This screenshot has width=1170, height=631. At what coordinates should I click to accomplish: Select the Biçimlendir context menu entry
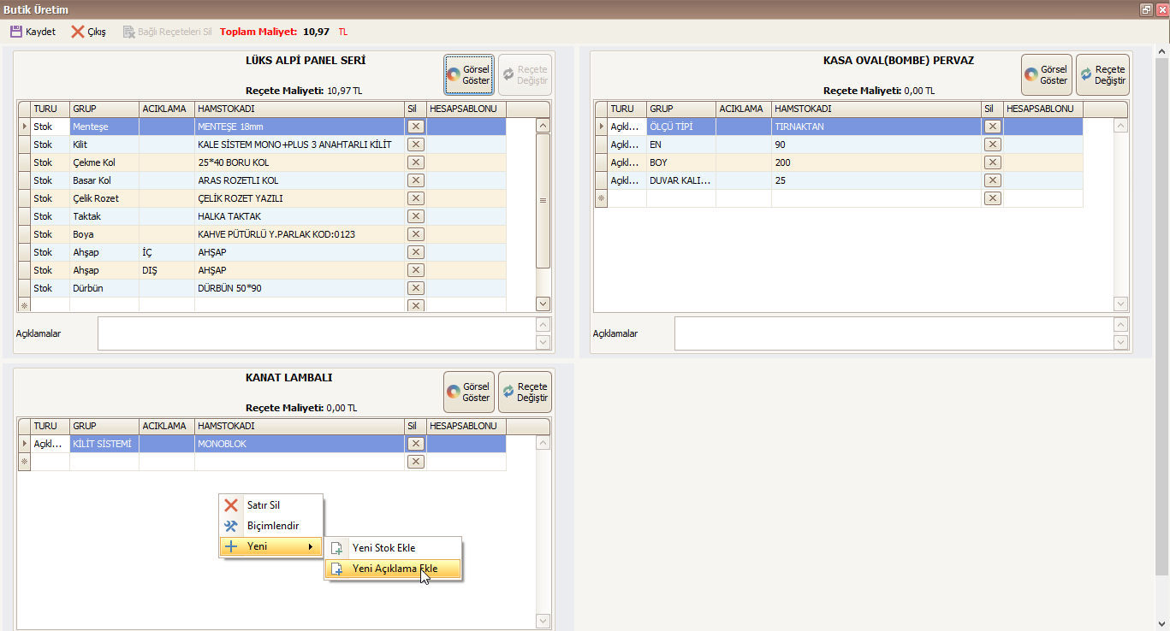click(x=272, y=526)
